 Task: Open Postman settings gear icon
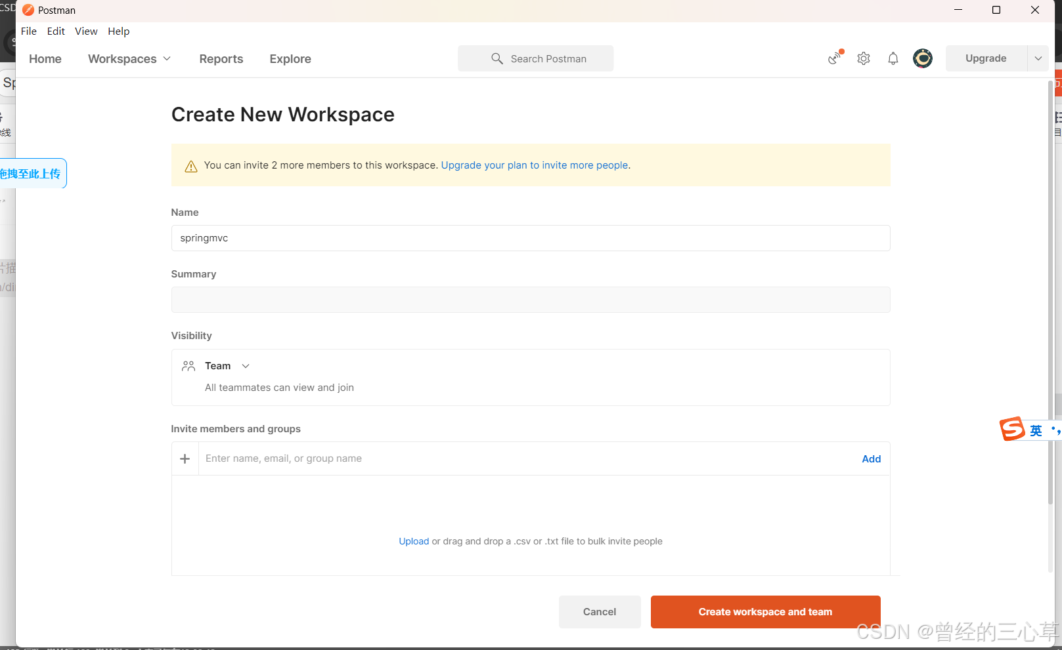pos(864,58)
